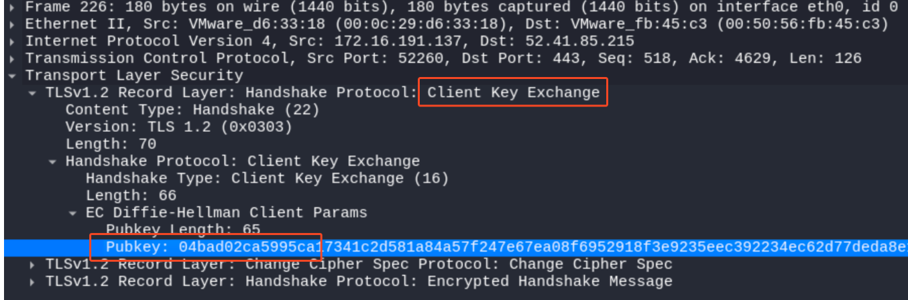Expand Internet Protocol Version 4 section

pyautogui.click(x=11, y=42)
